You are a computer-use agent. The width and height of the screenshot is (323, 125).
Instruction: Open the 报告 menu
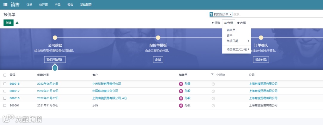pos(70,5)
